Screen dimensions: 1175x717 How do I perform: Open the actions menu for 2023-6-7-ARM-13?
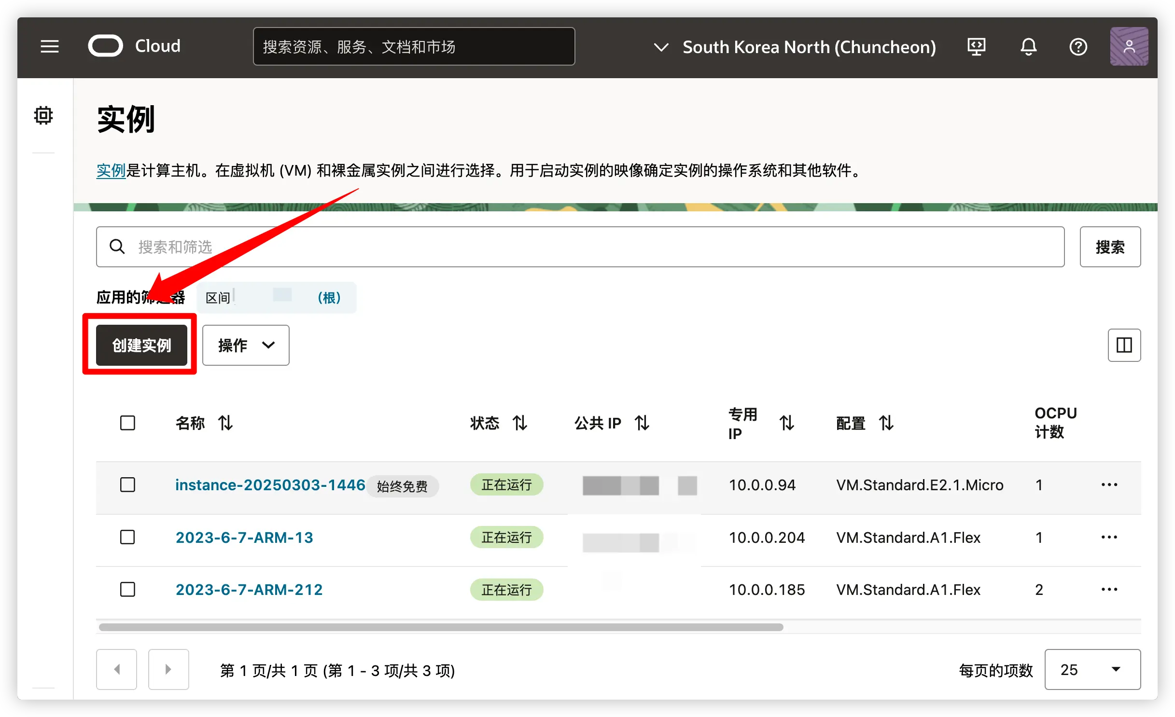pyautogui.click(x=1109, y=537)
